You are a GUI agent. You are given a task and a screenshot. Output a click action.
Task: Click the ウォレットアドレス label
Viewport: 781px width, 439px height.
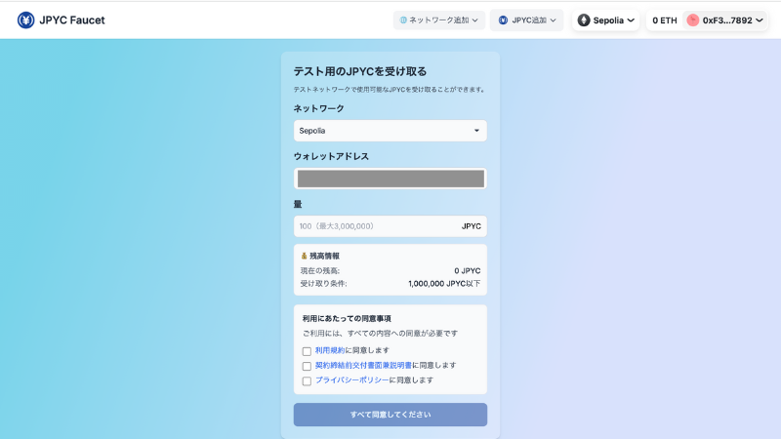[331, 156]
